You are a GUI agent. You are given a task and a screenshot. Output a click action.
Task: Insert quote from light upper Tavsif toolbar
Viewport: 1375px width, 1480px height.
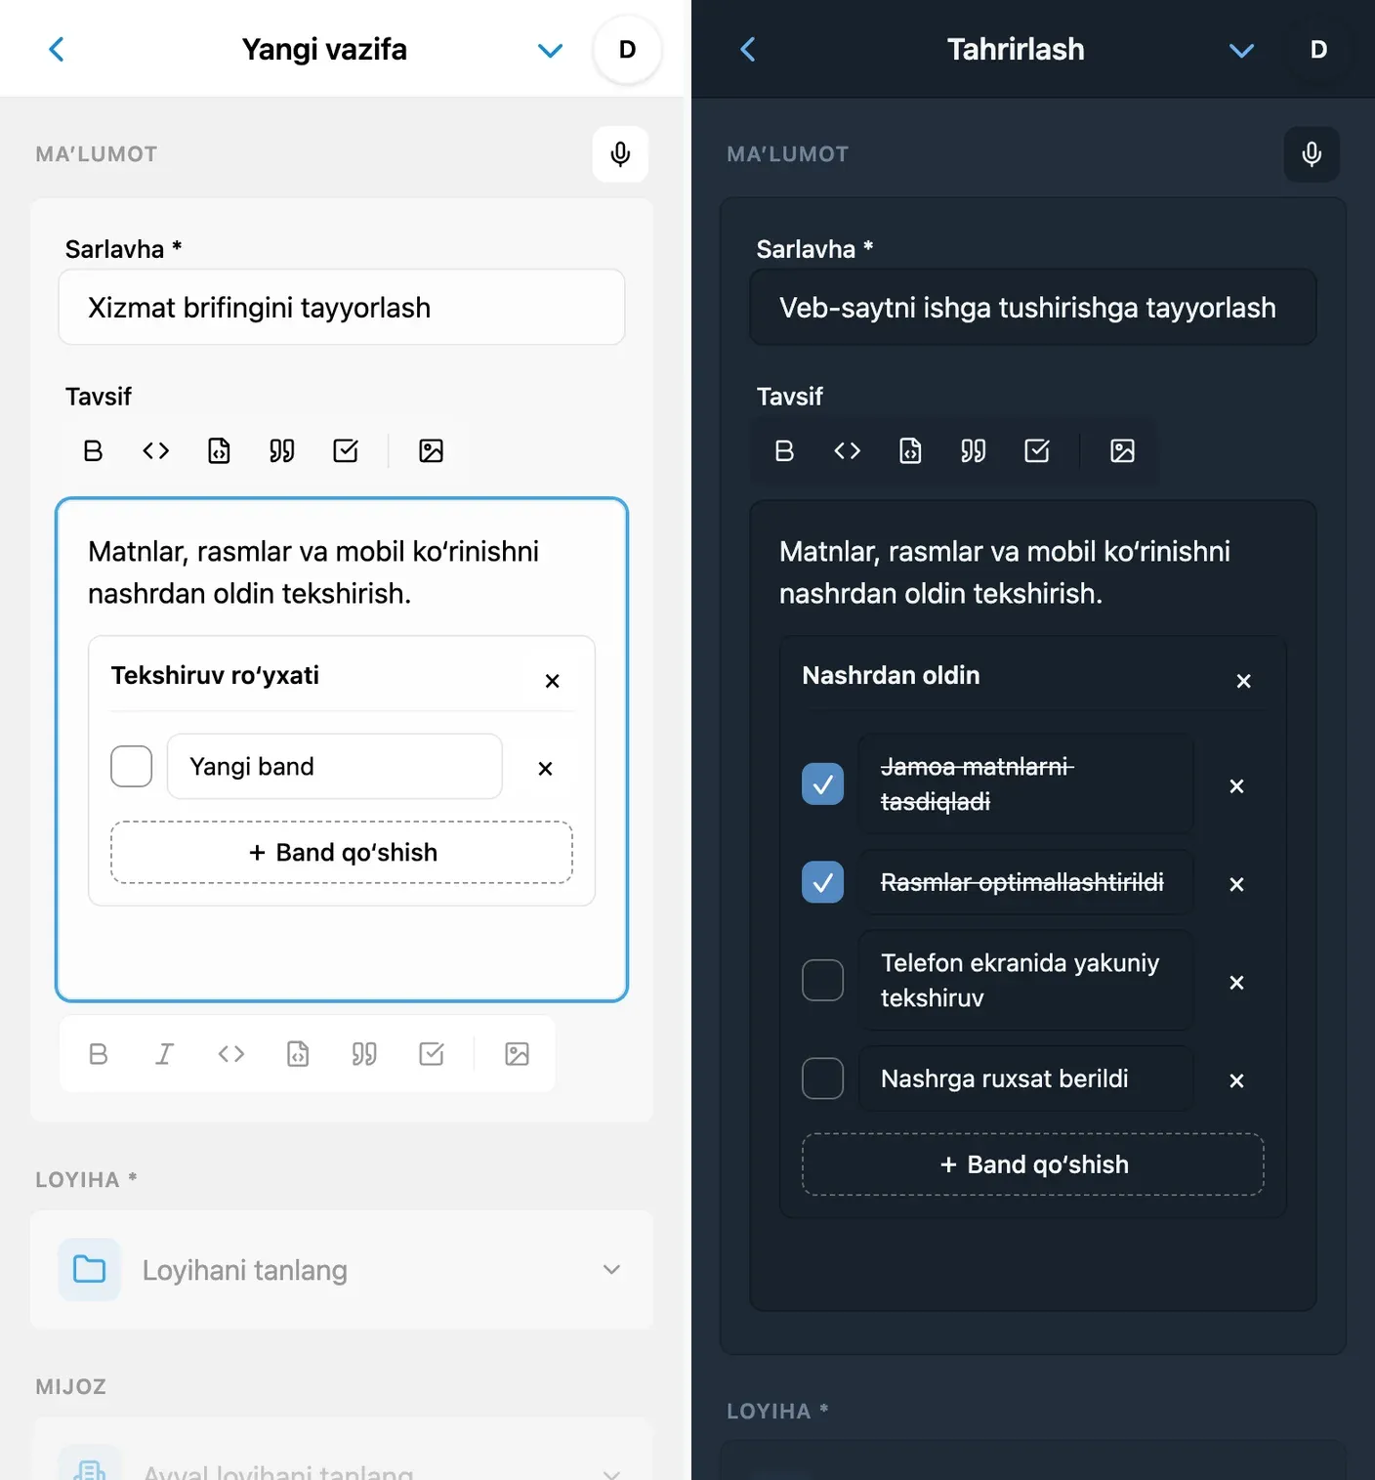(282, 451)
